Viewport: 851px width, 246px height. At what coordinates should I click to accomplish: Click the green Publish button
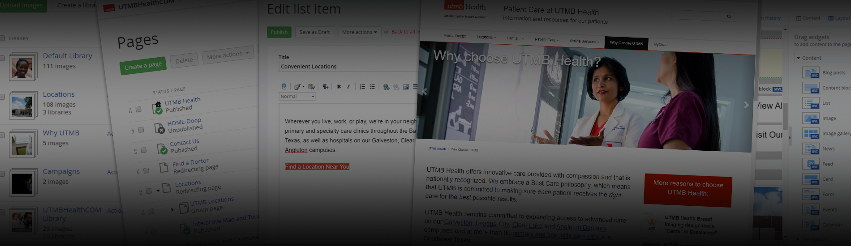[279, 32]
